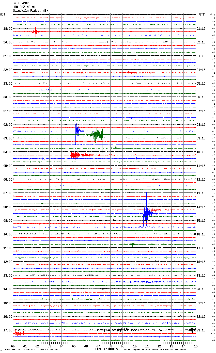
Task: Click the MDT timezone label
Action: pyautogui.click(x=3, y=14)
